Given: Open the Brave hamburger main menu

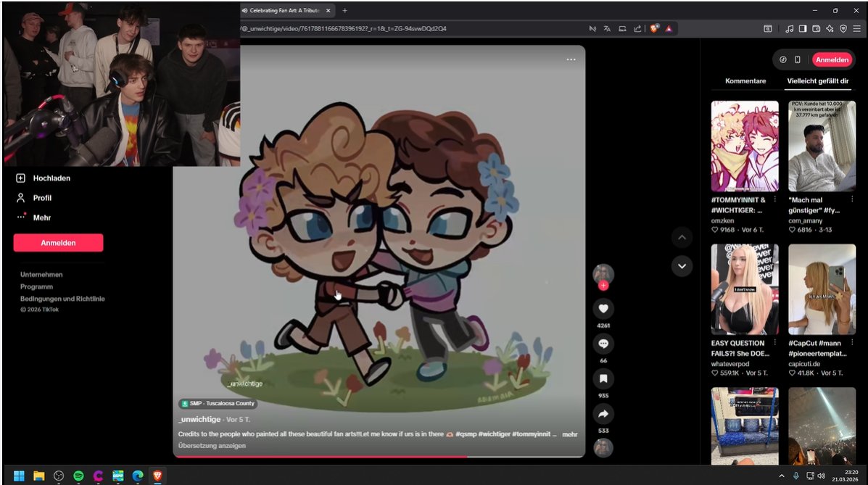Looking at the screenshot, I should 857,28.
